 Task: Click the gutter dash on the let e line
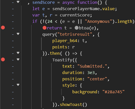[13, 9]
